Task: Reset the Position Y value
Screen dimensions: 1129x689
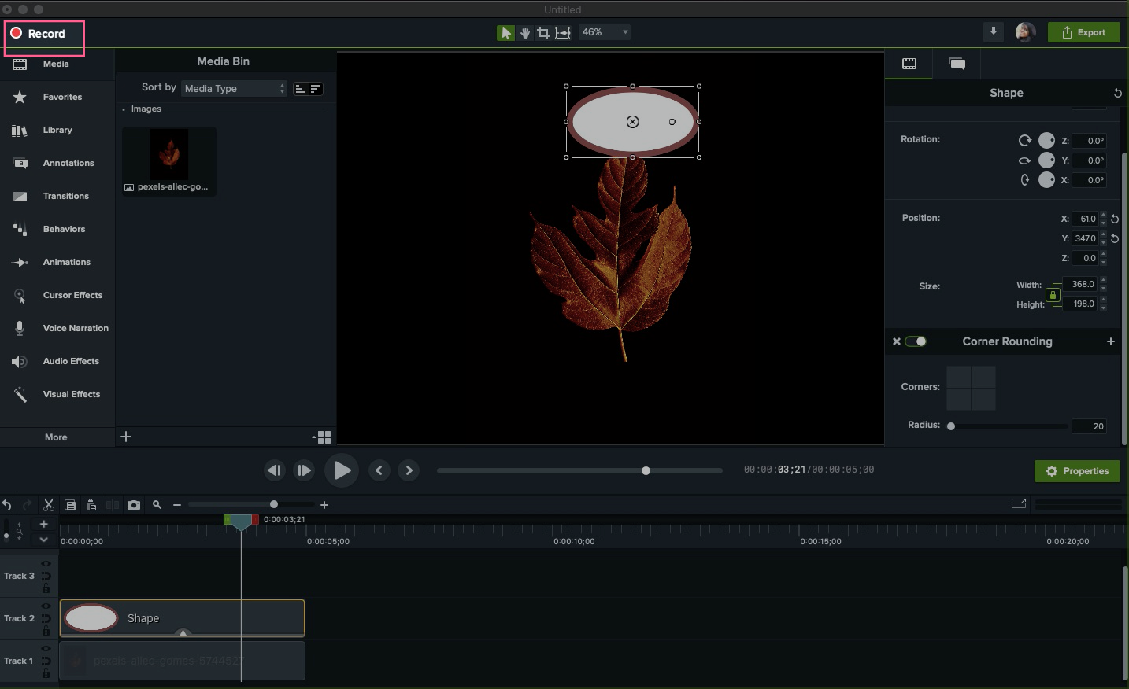Action: coord(1115,238)
